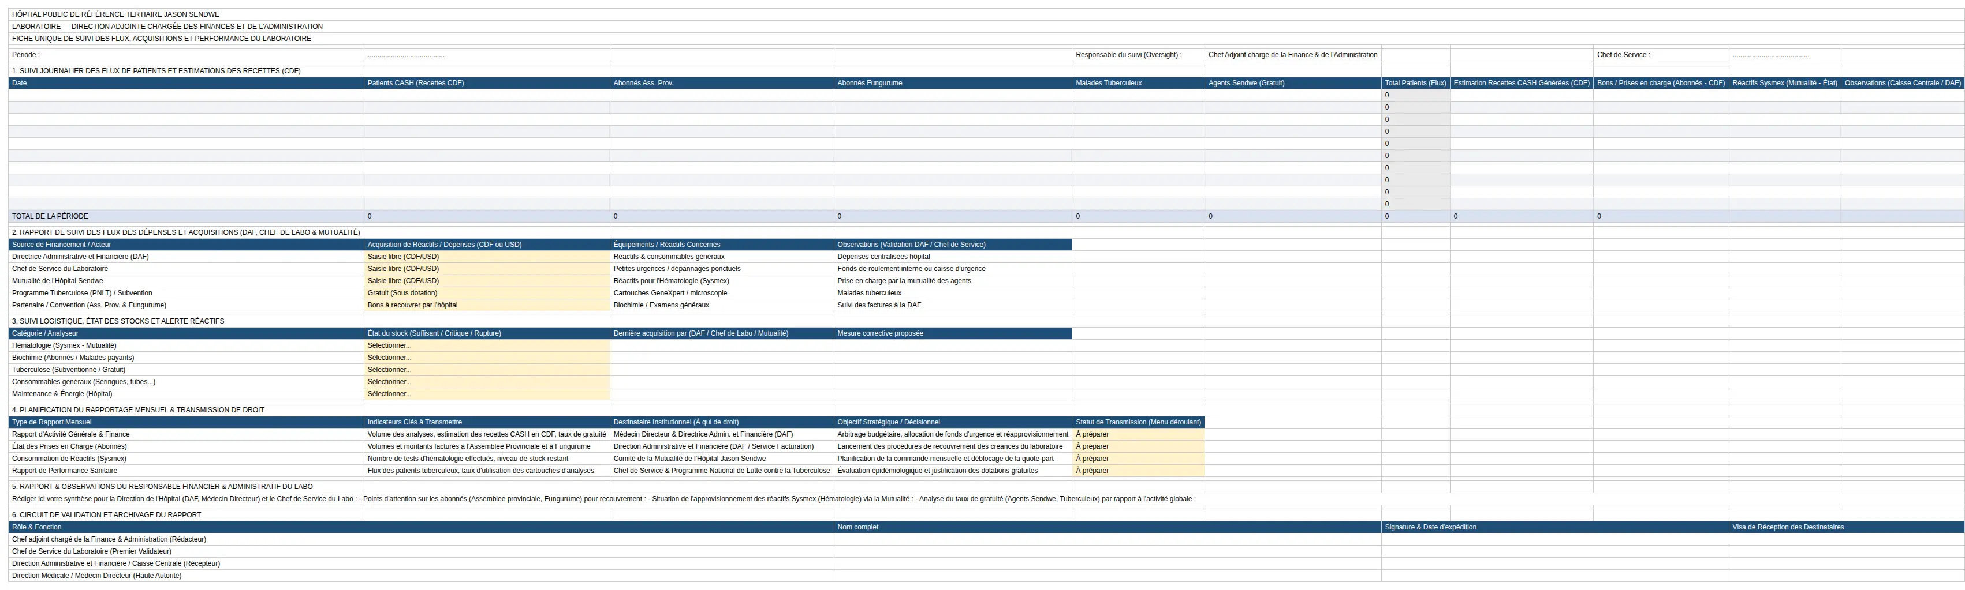Select the Abonnés Fungurume column header
Screen dimensions: 1965x590
click(953, 83)
